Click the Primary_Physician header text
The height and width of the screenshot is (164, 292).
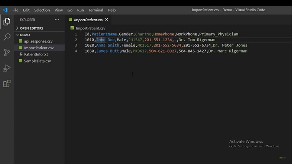(x=219, y=34)
